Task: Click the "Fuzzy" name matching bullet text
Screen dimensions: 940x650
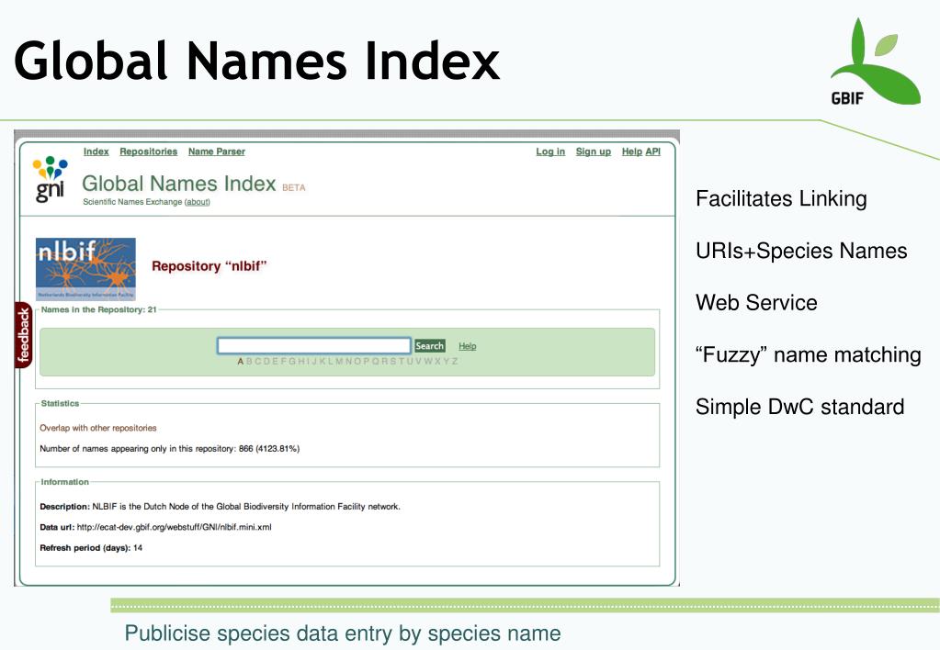Action: pyautogui.click(x=808, y=354)
